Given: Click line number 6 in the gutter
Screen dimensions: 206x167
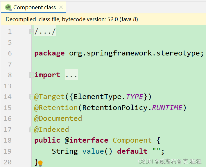Looking at the screenshot, I should tap(10, 53).
